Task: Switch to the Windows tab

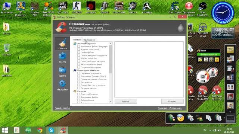Action: [x=77, y=40]
